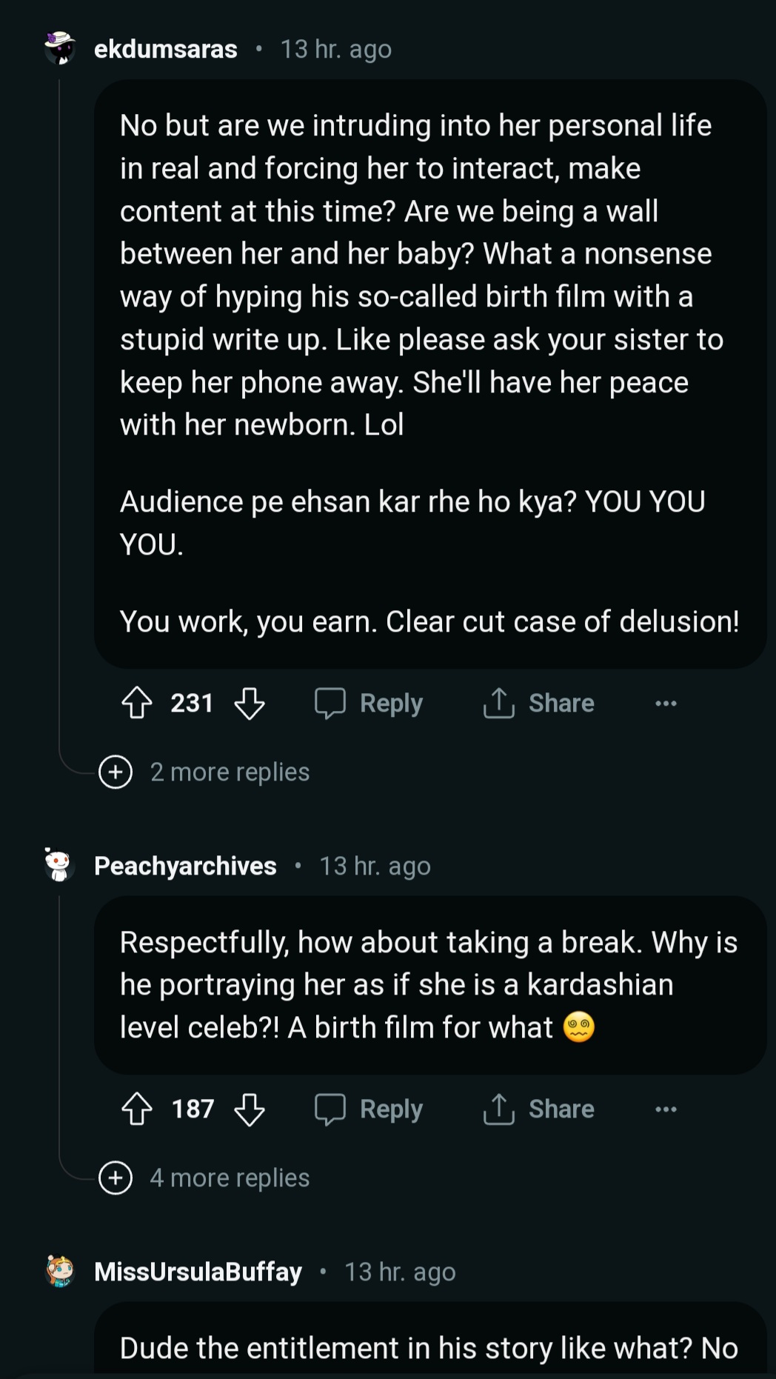Downvote the Peachyarchives comment

click(x=250, y=1109)
